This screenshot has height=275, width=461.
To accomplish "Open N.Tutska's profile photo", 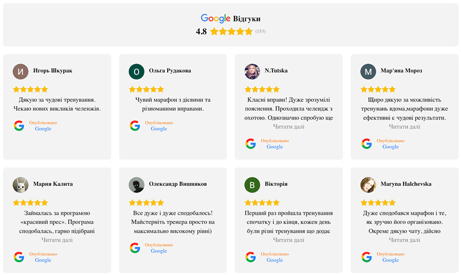I will tap(252, 72).
